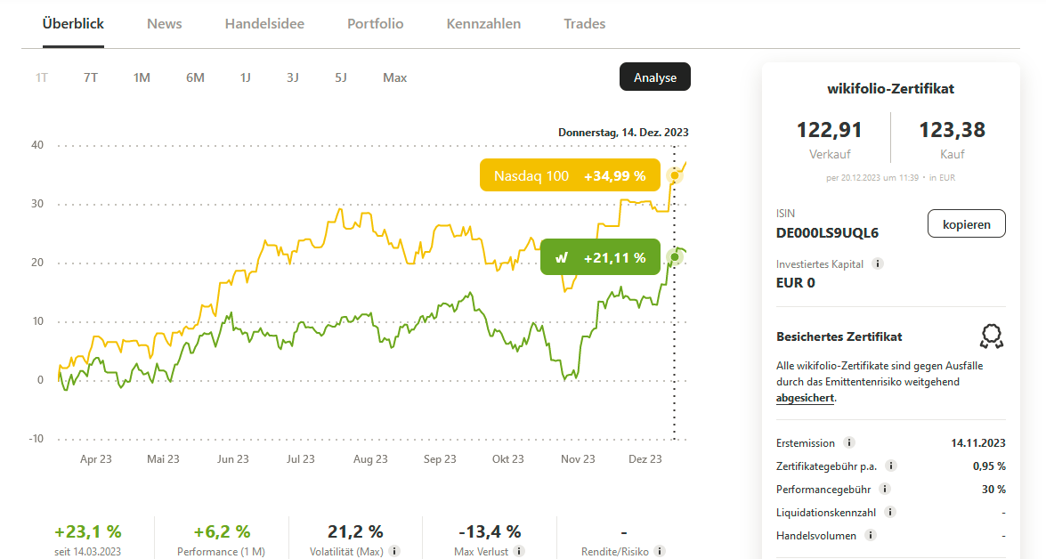1046x559 pixels.
Task: Follow the abgesichert link
Action: [x=805, y=398]
